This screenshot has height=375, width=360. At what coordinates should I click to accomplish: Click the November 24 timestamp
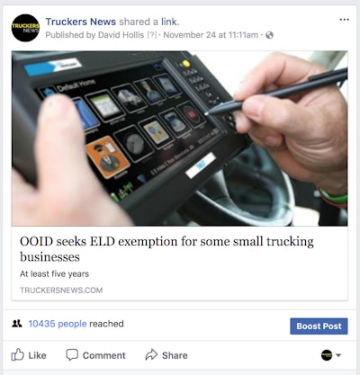(x=211, y=35)
